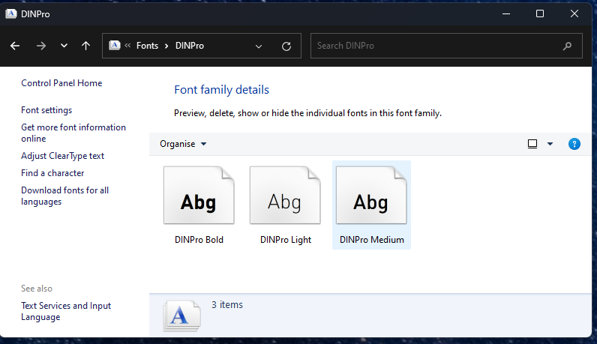The width and height of the screenshot is (597, 344).
Task: Click the Forward navigation arrow
Action: point(40,46)
